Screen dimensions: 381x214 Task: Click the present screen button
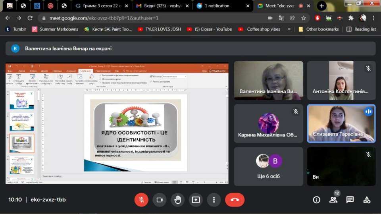pyautogui.click(x=196, y=200)
